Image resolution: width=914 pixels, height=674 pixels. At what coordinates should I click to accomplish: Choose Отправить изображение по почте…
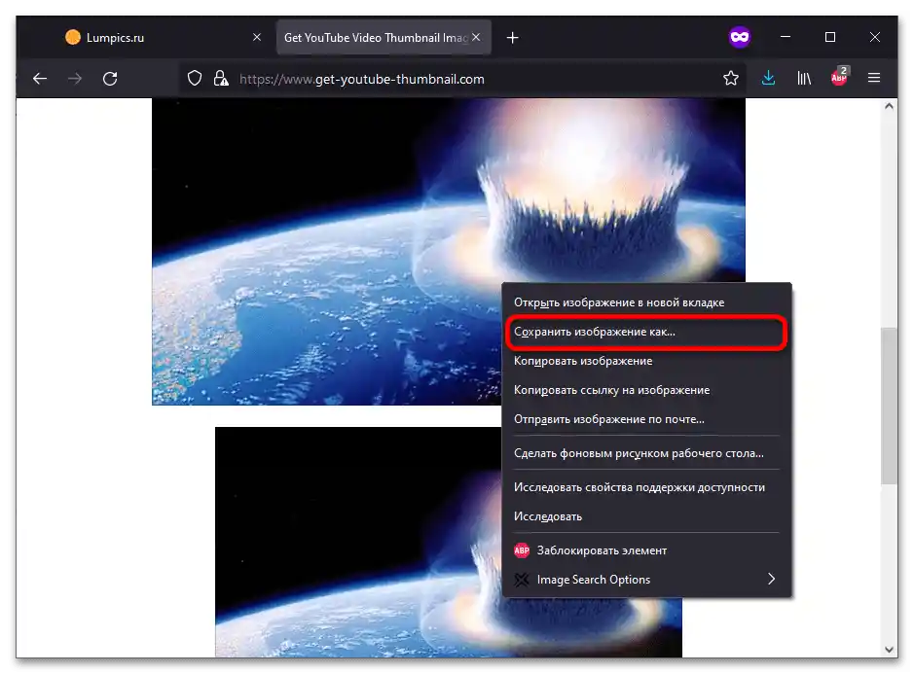646,419
